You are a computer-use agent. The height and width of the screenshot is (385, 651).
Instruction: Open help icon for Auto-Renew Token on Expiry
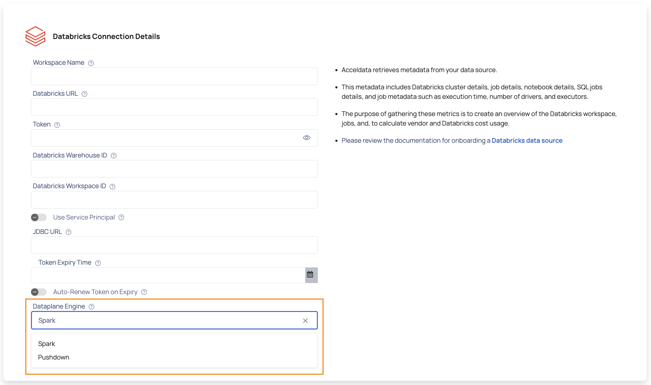click(144, 292)
